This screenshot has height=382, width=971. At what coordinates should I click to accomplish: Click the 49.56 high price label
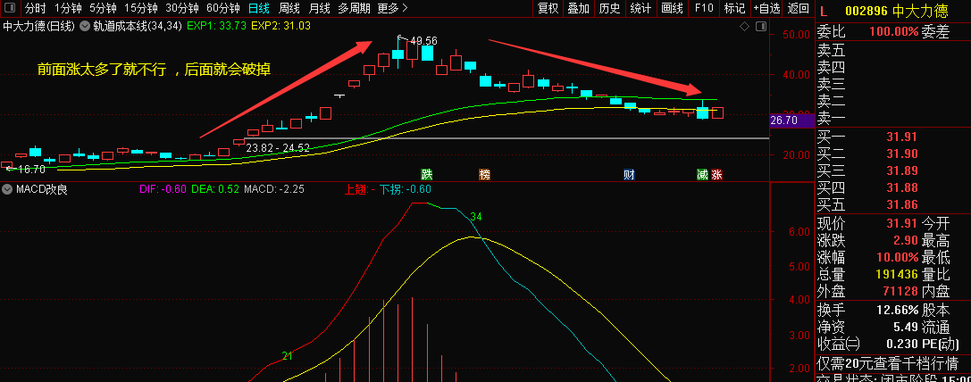coord(423,41)
